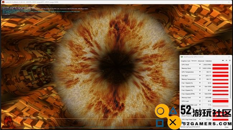Click the FurMark title bar app icon
Image resolution: width=233 pixels, height=130 pixels.
point(3,2)
